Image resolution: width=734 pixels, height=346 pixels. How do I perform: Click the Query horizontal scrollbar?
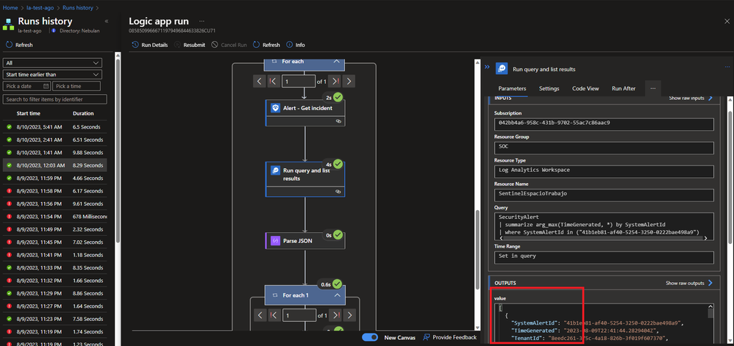(604, 239)
